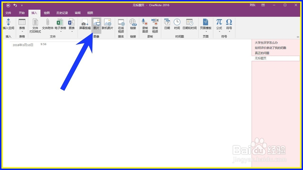Switch to the View (视图) tab

(x=90, y=13)
